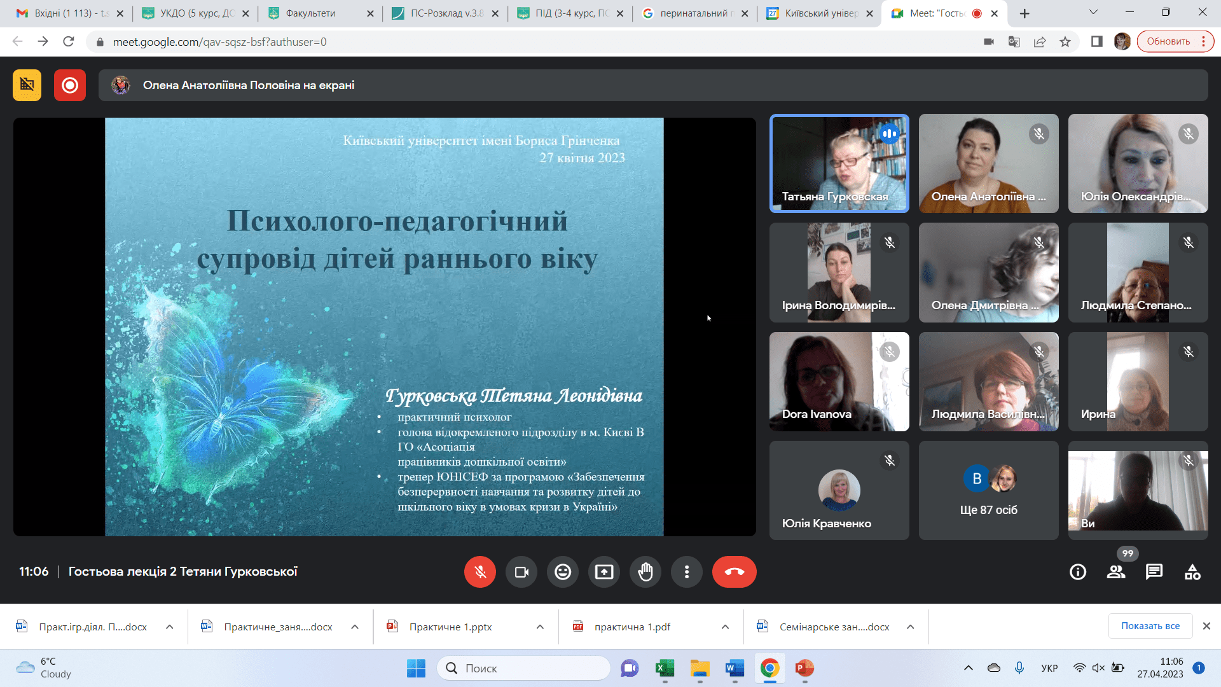Click the present screen icon
Image resolution: width=1221 pixels, height=687 pixels.
pos(604,572)
